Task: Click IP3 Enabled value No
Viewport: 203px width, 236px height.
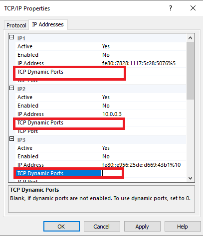Action: pos(106,156)
